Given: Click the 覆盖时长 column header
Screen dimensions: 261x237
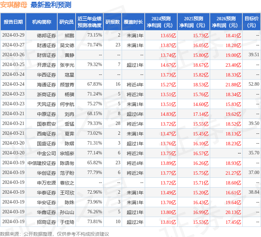Looking at the screenshot, I should [x=133, y=22].
